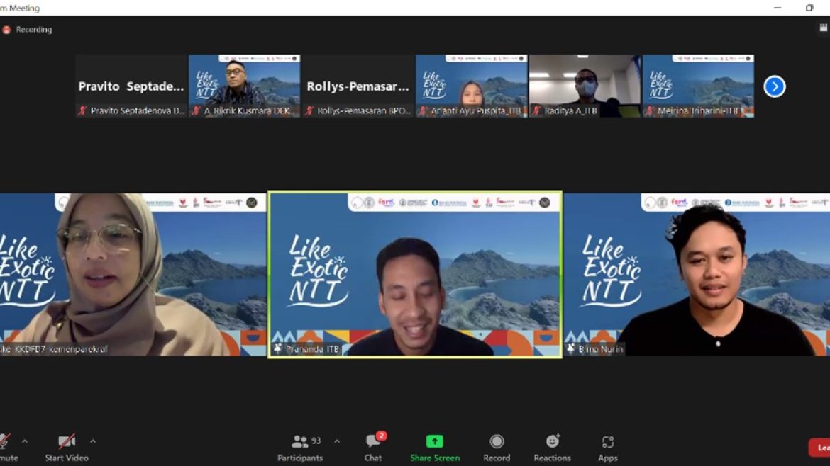Click muted mic icon beside Raditya A_ITB
The image size is (830, 466).
coord(536,111)
